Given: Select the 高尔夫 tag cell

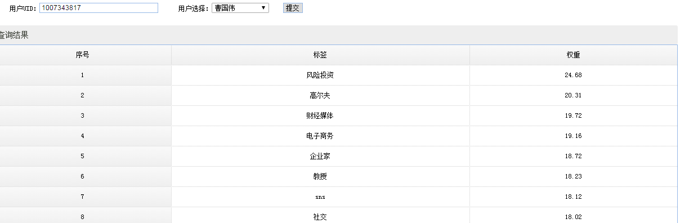Looking at the screenshot, I should pos(320,96).
